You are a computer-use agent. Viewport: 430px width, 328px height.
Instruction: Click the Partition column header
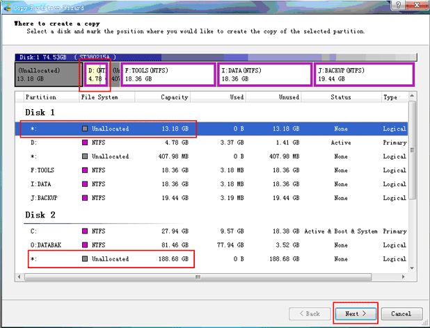pyautogui.click(x=51, y=97)
